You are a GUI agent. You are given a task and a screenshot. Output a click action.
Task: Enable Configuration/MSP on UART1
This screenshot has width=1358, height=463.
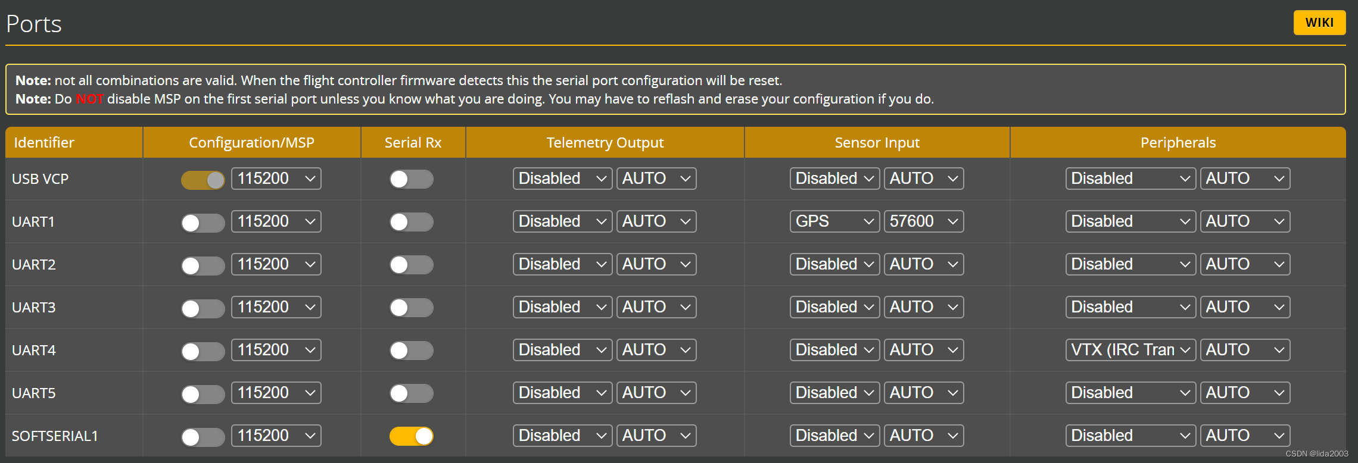203,222
